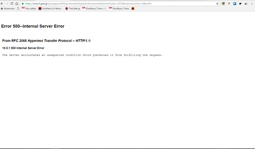
Task: Open the TheCaller.gr bookmark
Action: (73, 9)
